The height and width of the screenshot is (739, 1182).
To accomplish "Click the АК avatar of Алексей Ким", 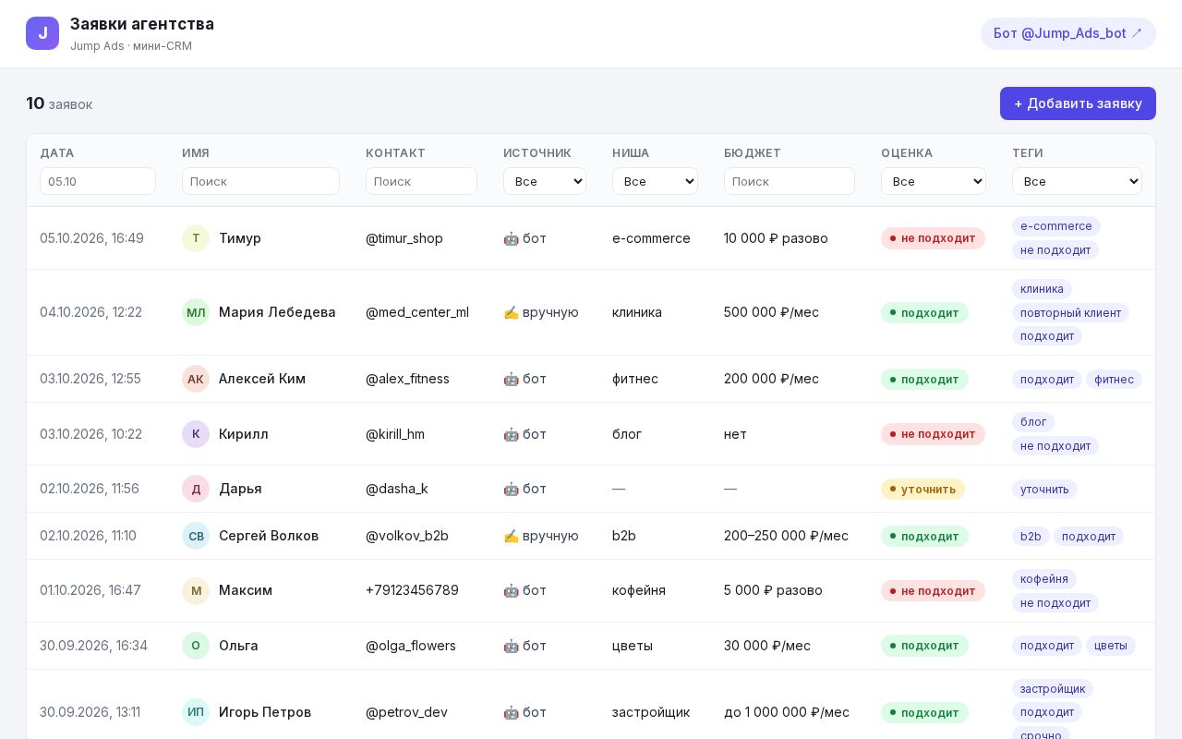I will [196, 379].
